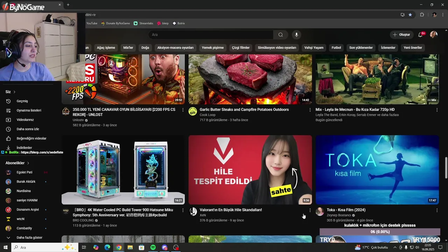Screen dimensions: 448x252
Task: Show hidden system tray icons
Action: click(395, 247)
